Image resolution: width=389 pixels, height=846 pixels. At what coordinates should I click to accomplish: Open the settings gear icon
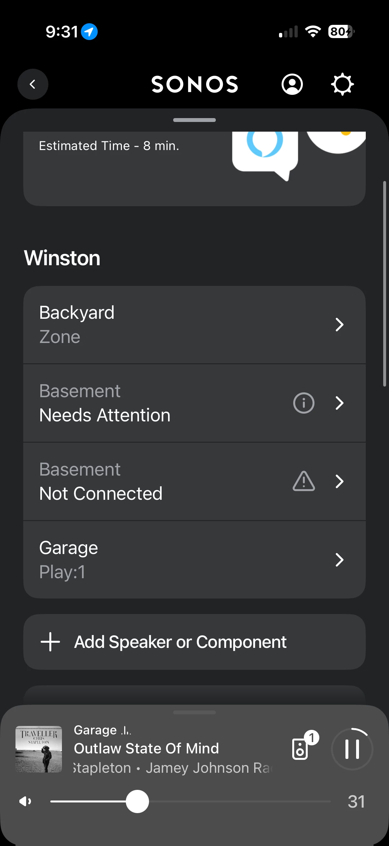point(342,85)
